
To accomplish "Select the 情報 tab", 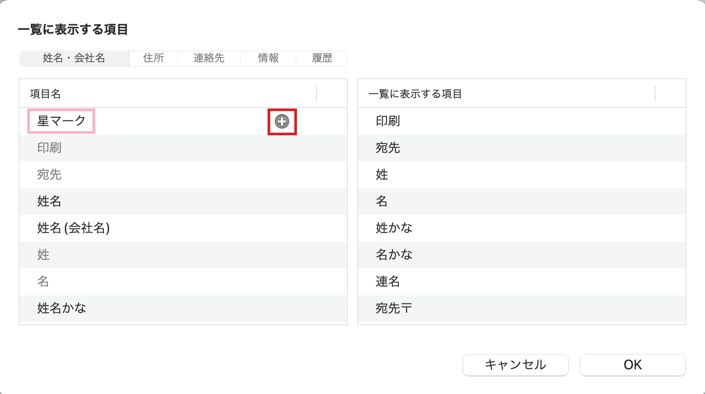I will coord(268,58).
